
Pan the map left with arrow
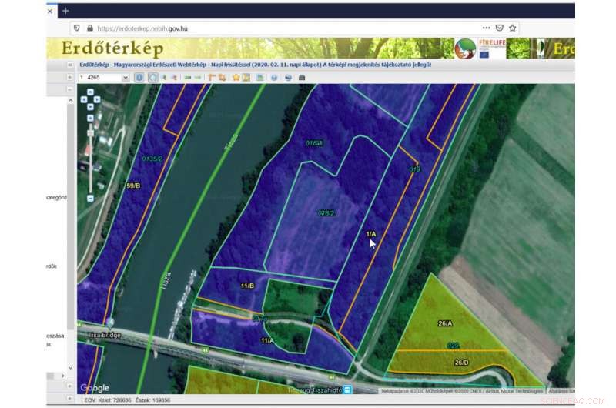pos(84,99)
